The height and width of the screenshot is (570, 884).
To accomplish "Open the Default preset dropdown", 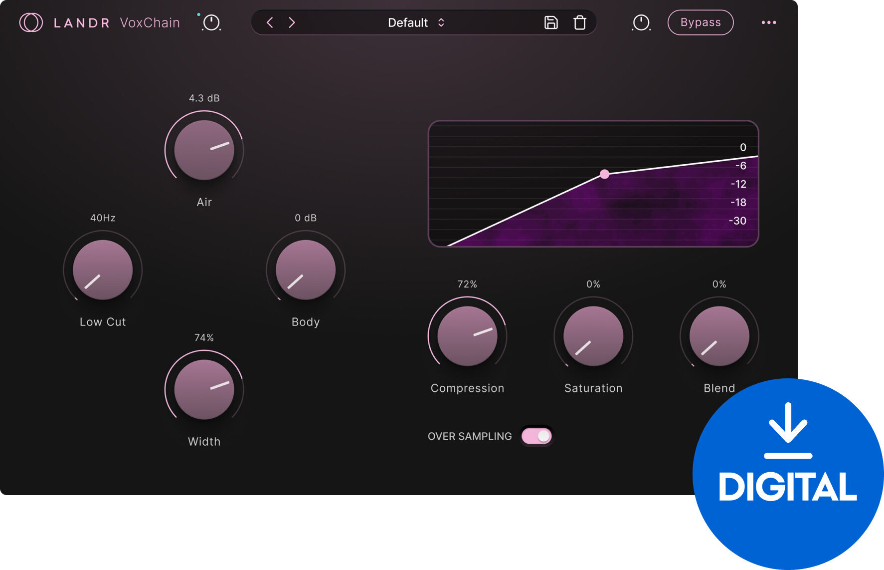I will coord(407,22).
